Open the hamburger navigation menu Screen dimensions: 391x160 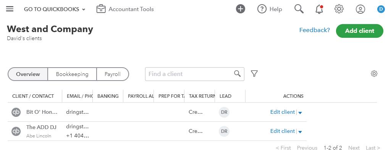coord(10,9)
